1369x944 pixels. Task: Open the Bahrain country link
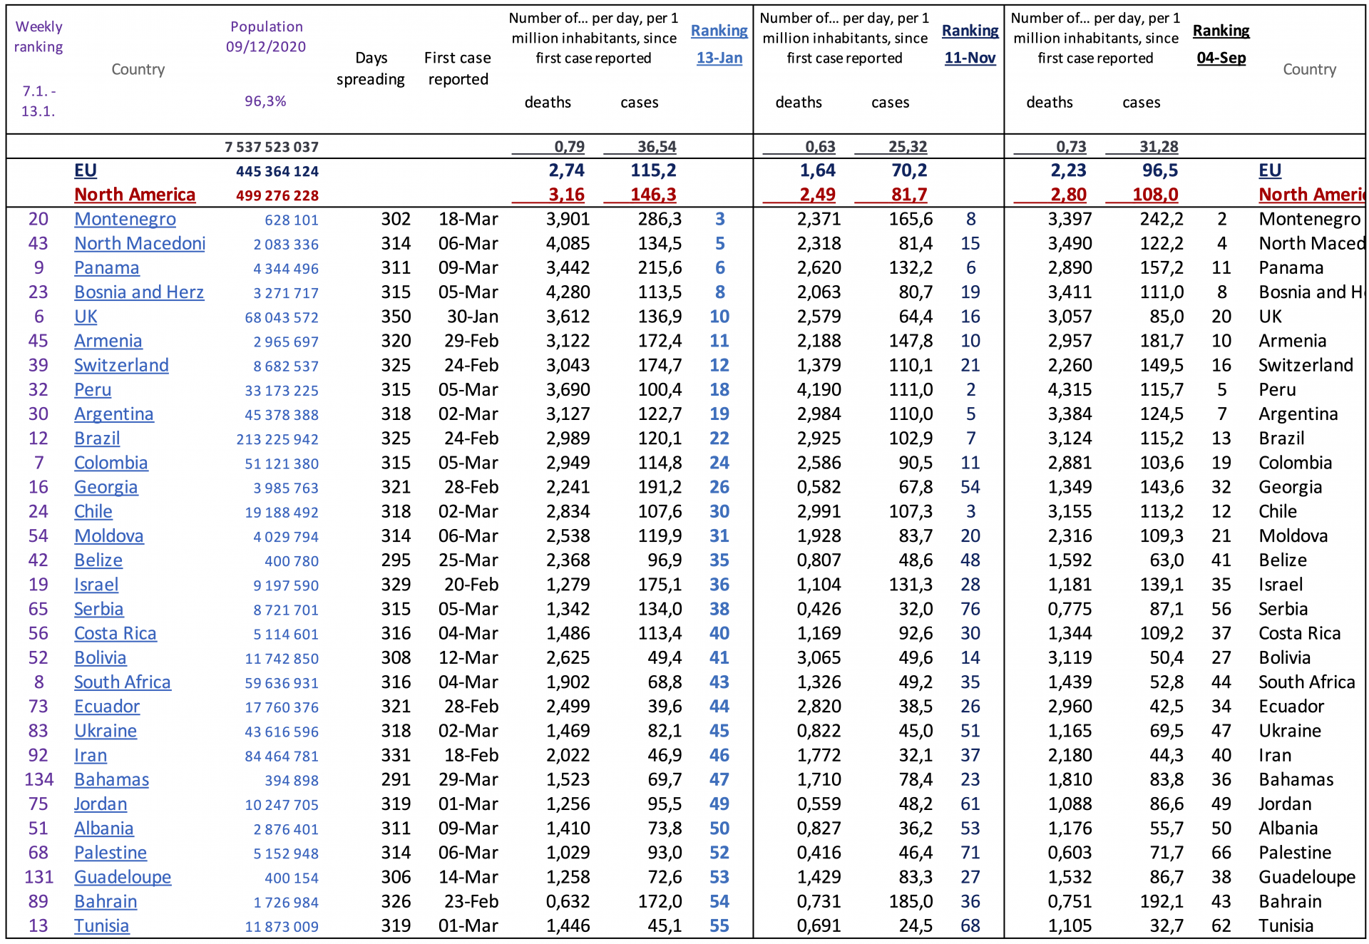[x=106, y=901]
